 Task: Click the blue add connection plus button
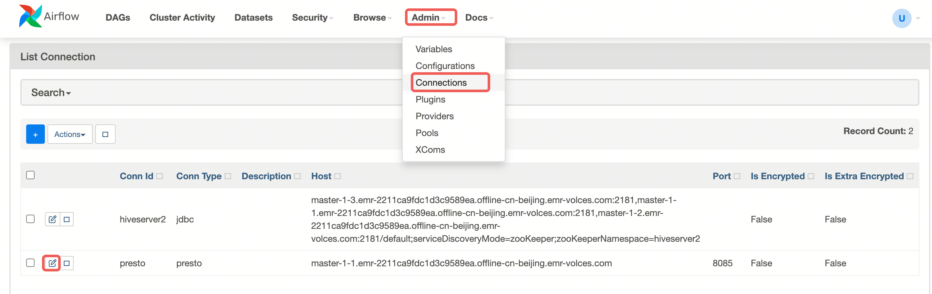point(35,134)
